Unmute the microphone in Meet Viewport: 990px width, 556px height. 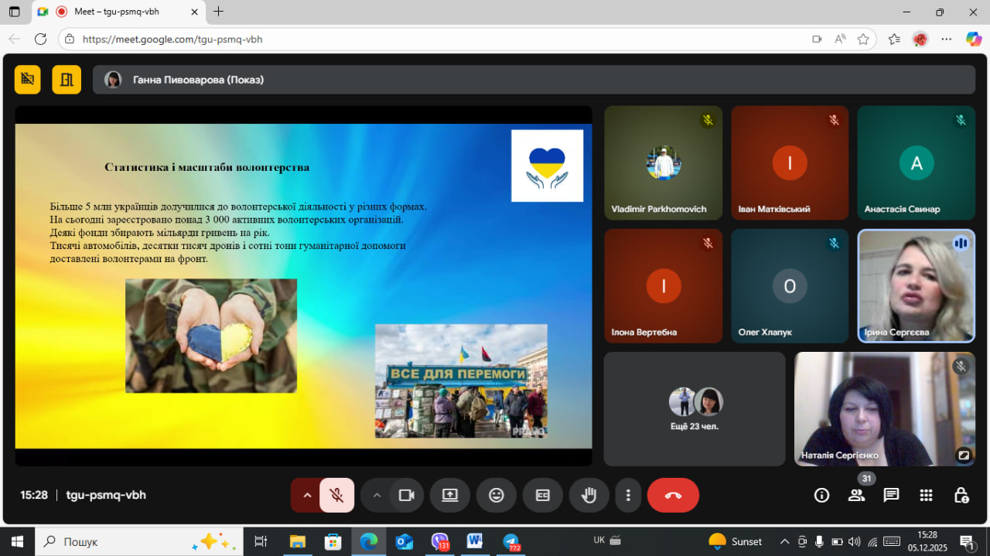coord(336,495)
